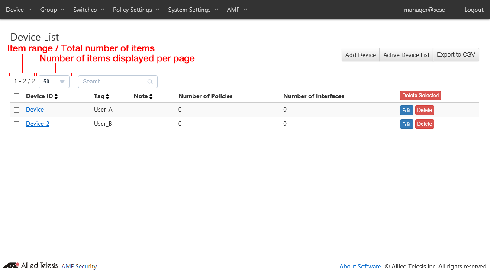Click the search magnifier icon
This screenshot has height=271, width=490.
tap(150, 82)
